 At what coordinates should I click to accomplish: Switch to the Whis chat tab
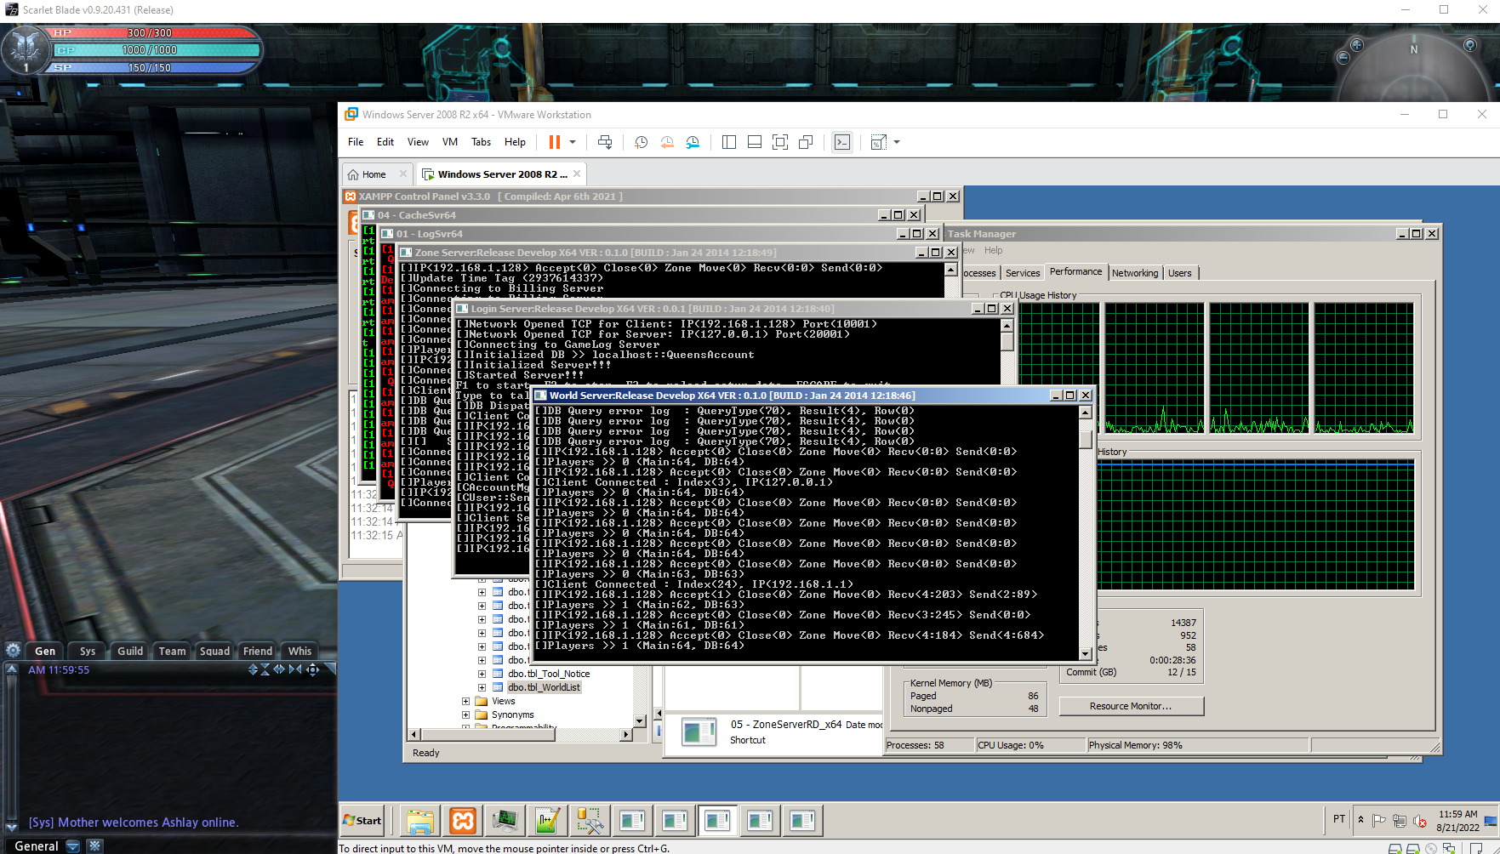299,651
